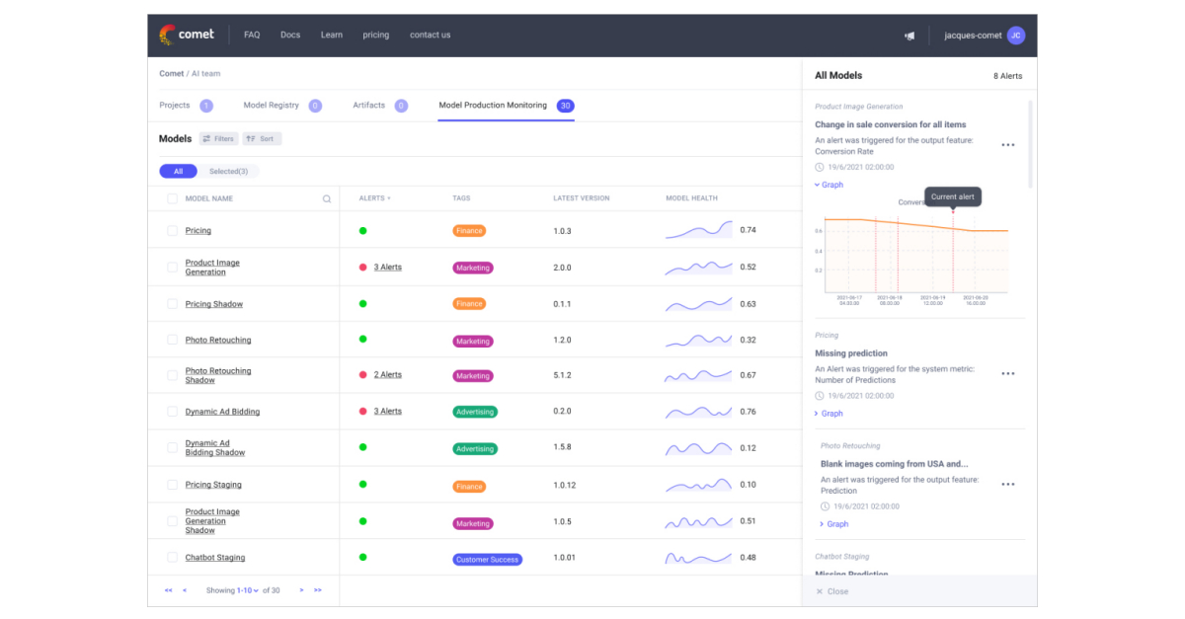Click the timestamp clock icon on Missing prediction alert
The height and width of the screenshot is (619, 1185).
click(x=821, y=395)
